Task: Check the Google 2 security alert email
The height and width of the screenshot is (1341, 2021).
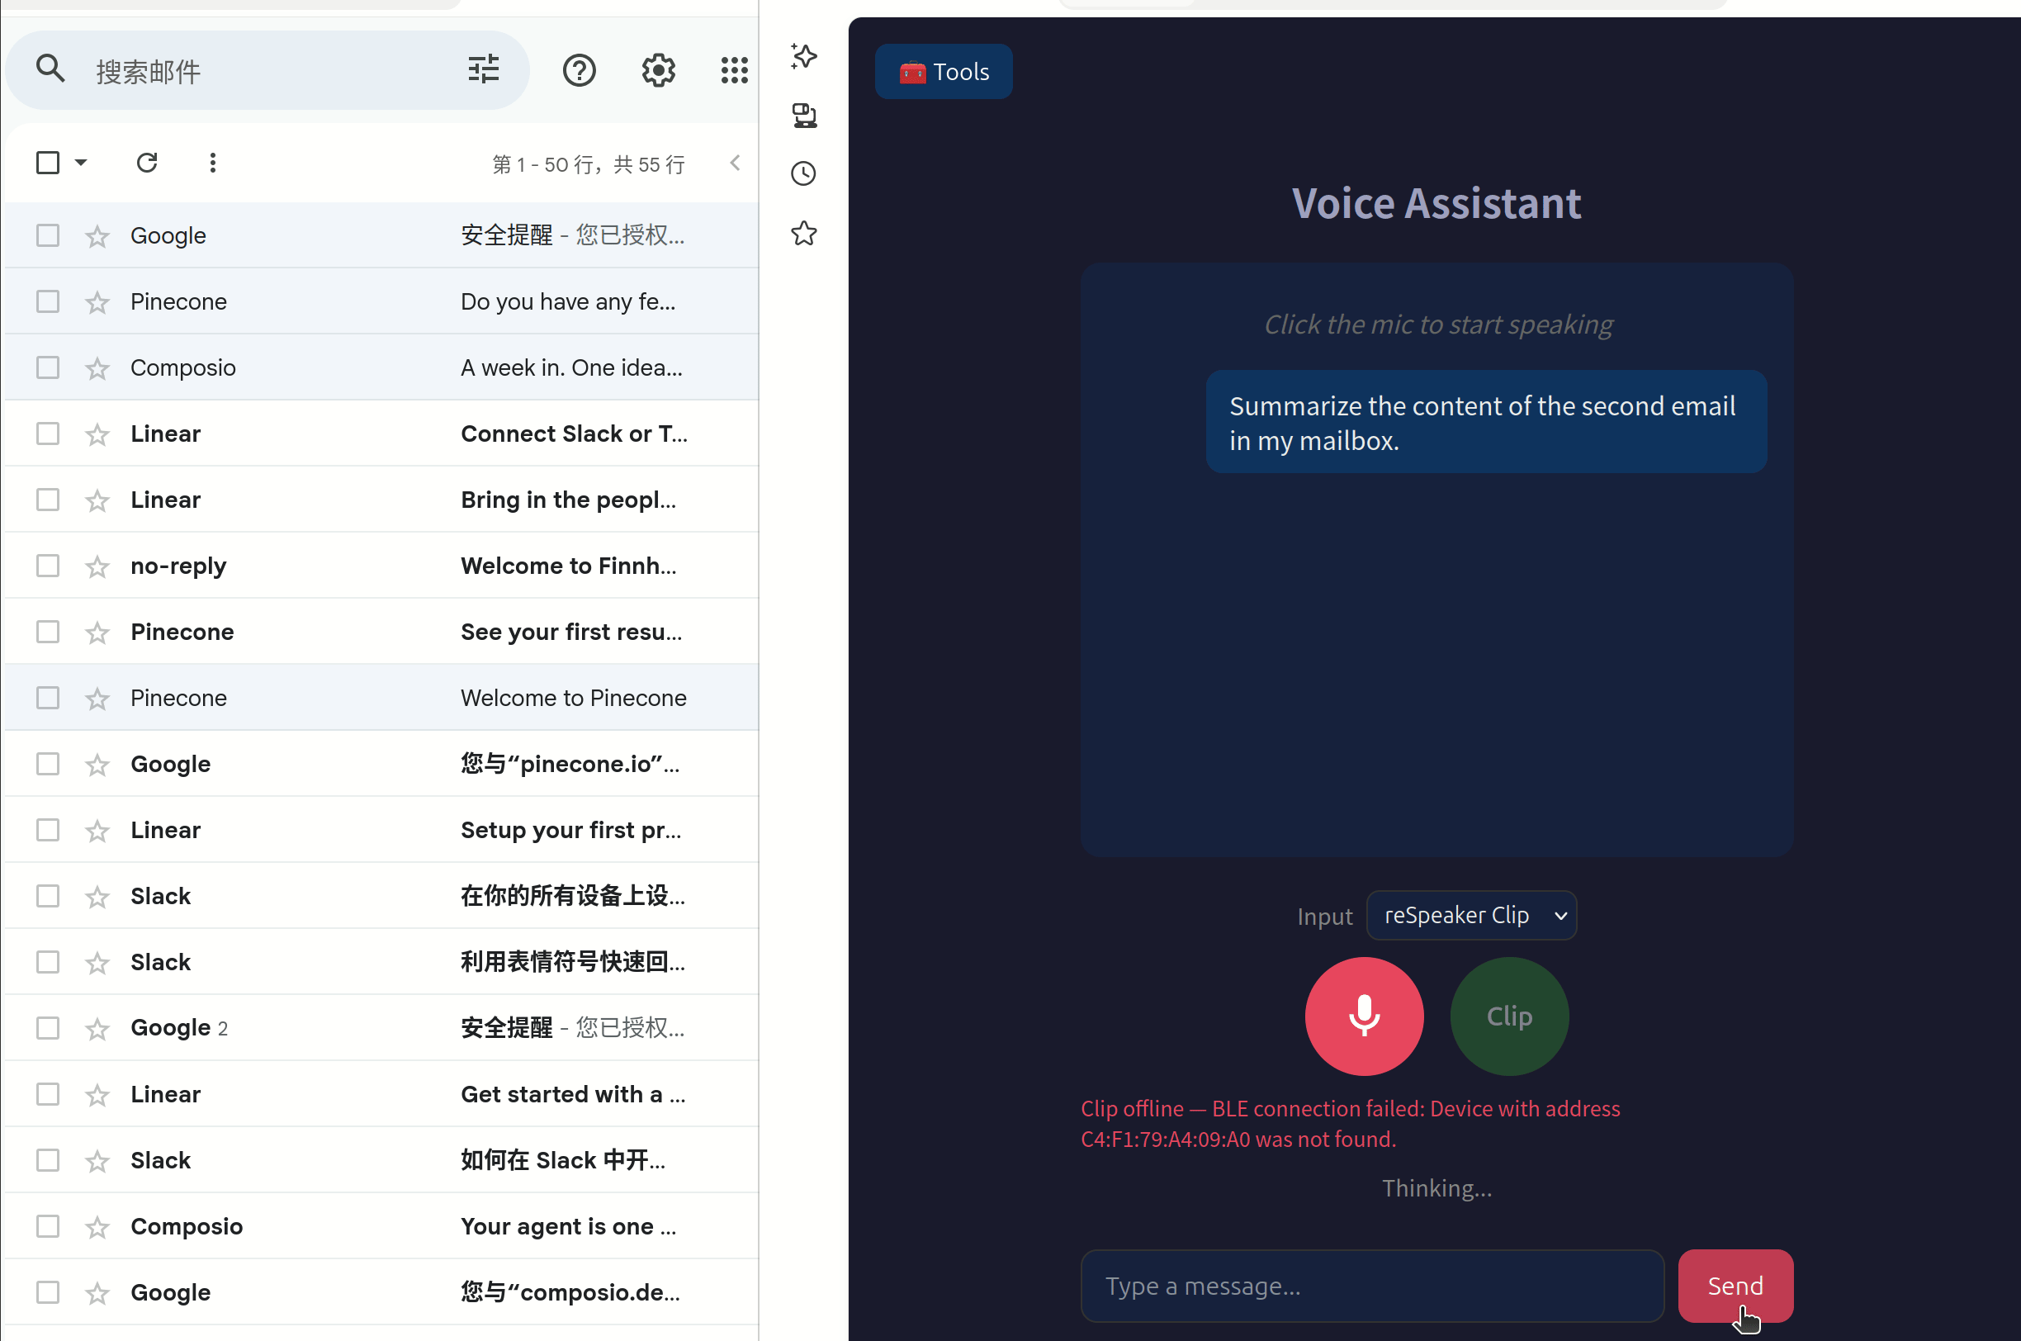Action: (x=48, y=1028)
